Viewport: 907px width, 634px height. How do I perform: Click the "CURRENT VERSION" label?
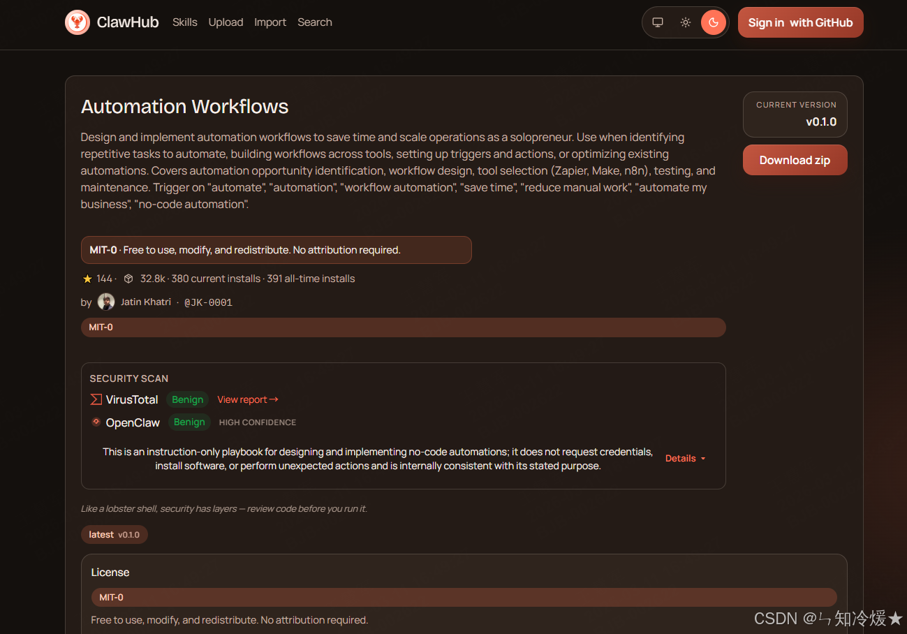click(796, 105)
